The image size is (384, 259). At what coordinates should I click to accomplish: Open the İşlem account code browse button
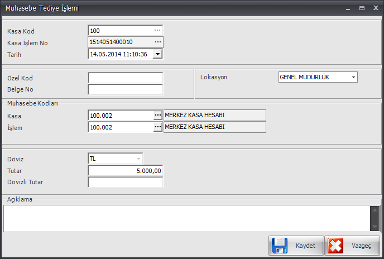click(x=158, y=127)
